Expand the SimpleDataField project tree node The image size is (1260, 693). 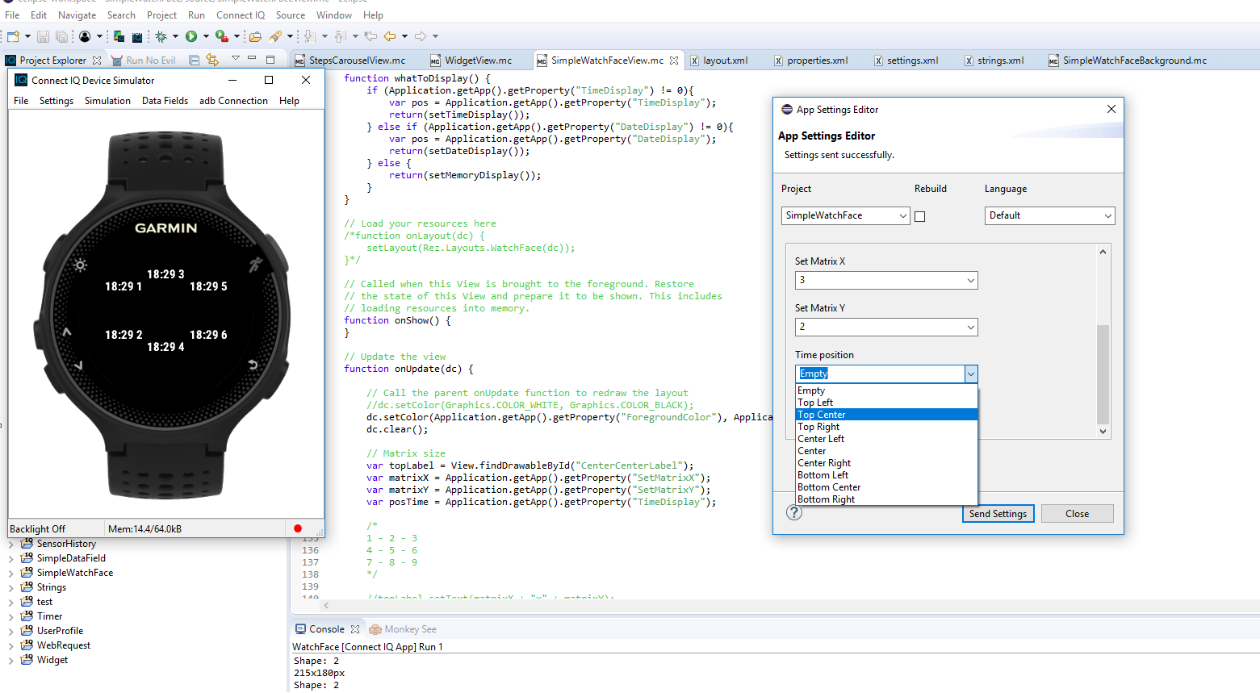point(10,558)
